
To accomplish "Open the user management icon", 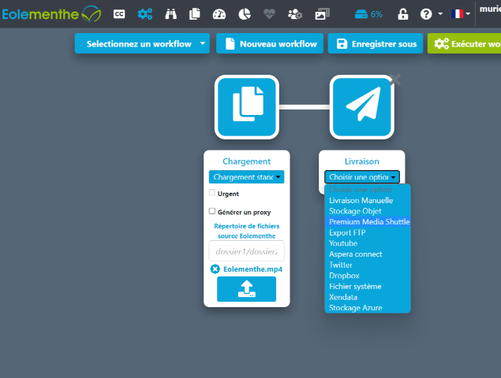I will pyautogui.click(x=295, y=14).
